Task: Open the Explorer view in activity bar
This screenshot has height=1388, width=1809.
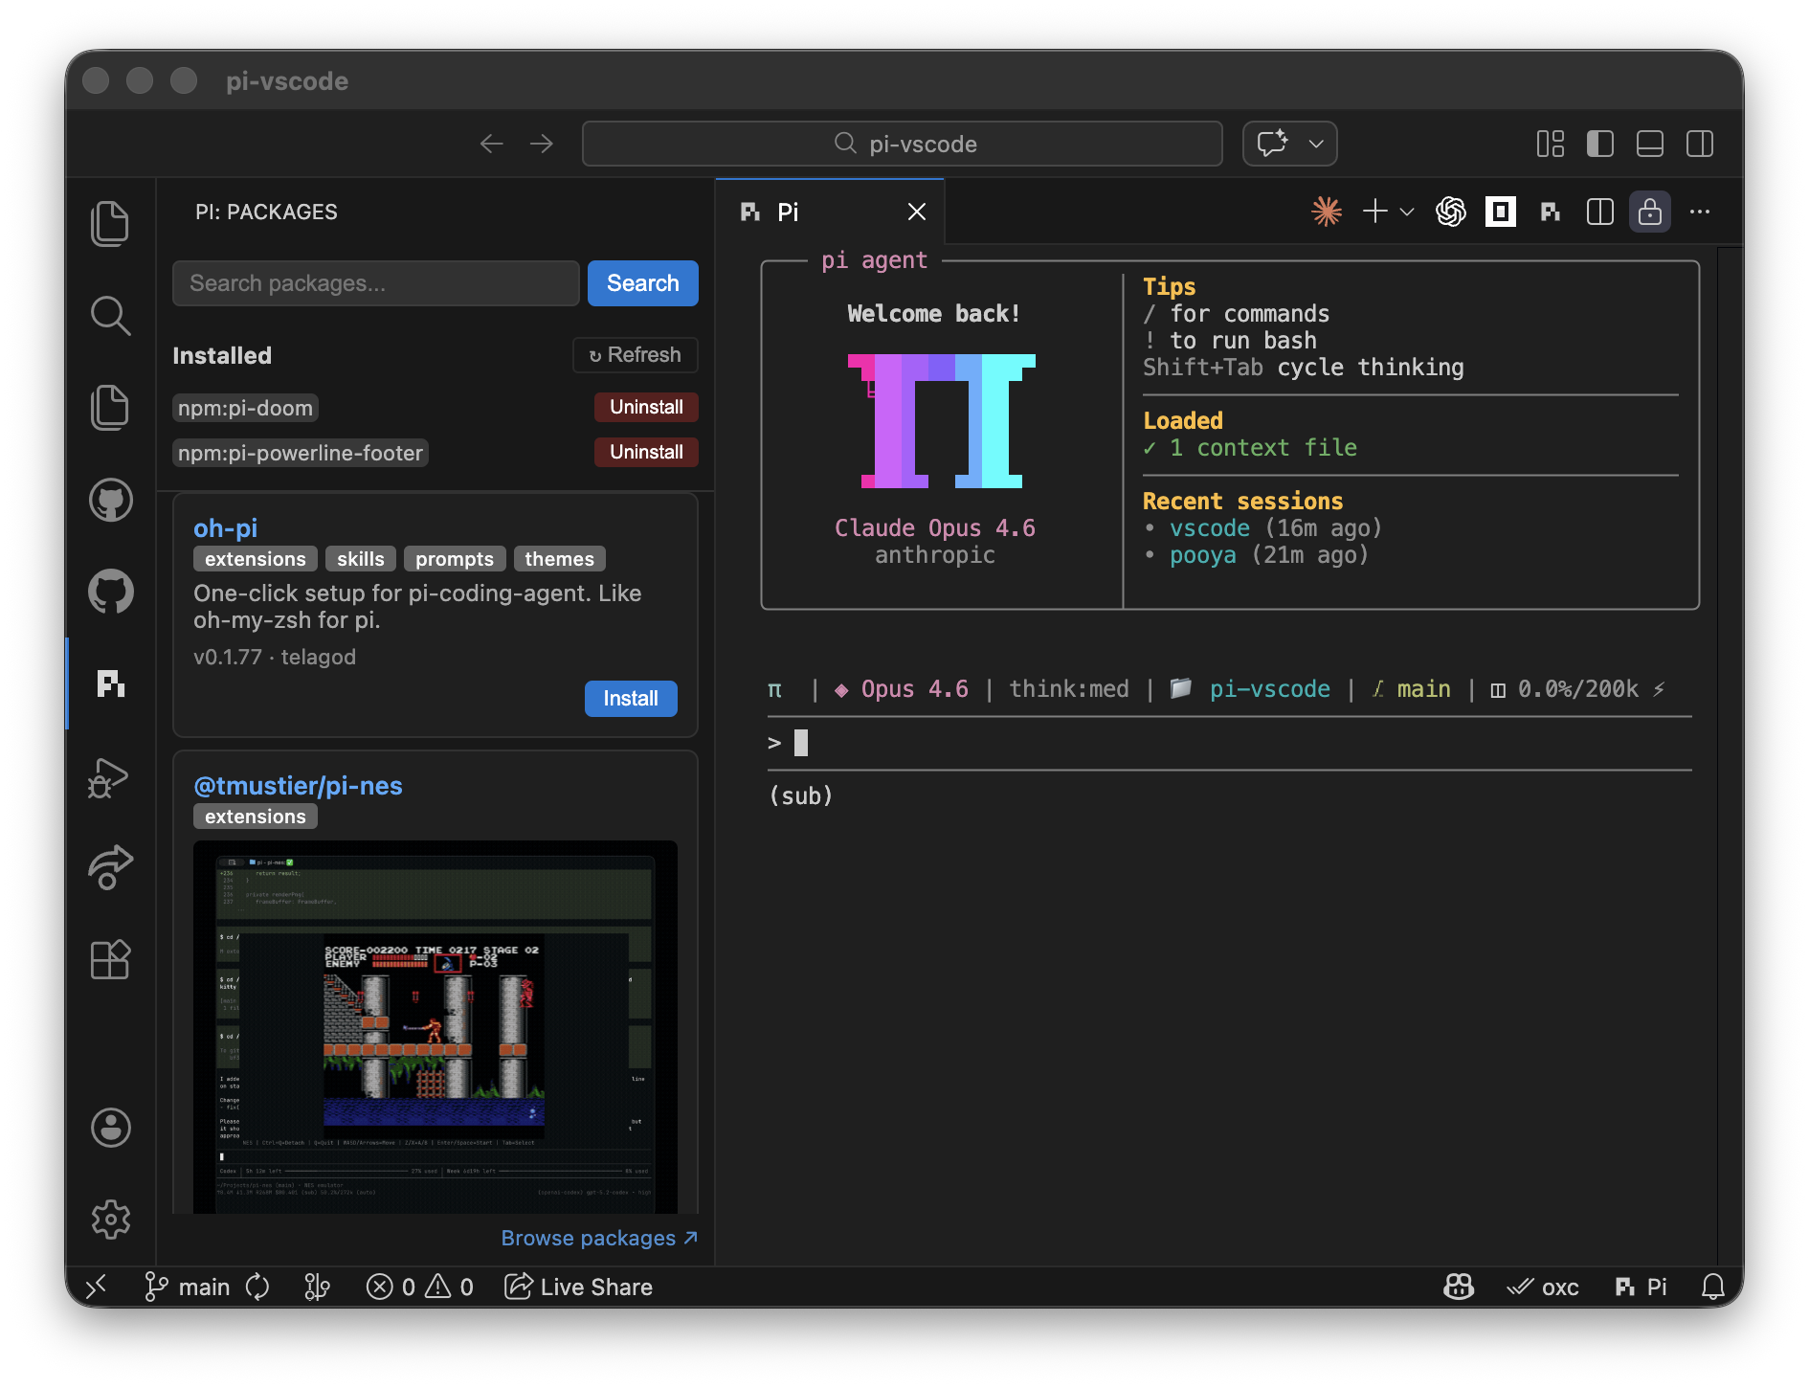Action: (x=110, y=224)
